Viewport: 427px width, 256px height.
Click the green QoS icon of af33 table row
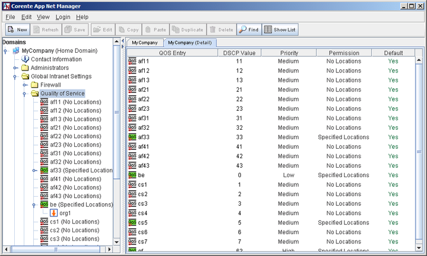click(132, 137)
